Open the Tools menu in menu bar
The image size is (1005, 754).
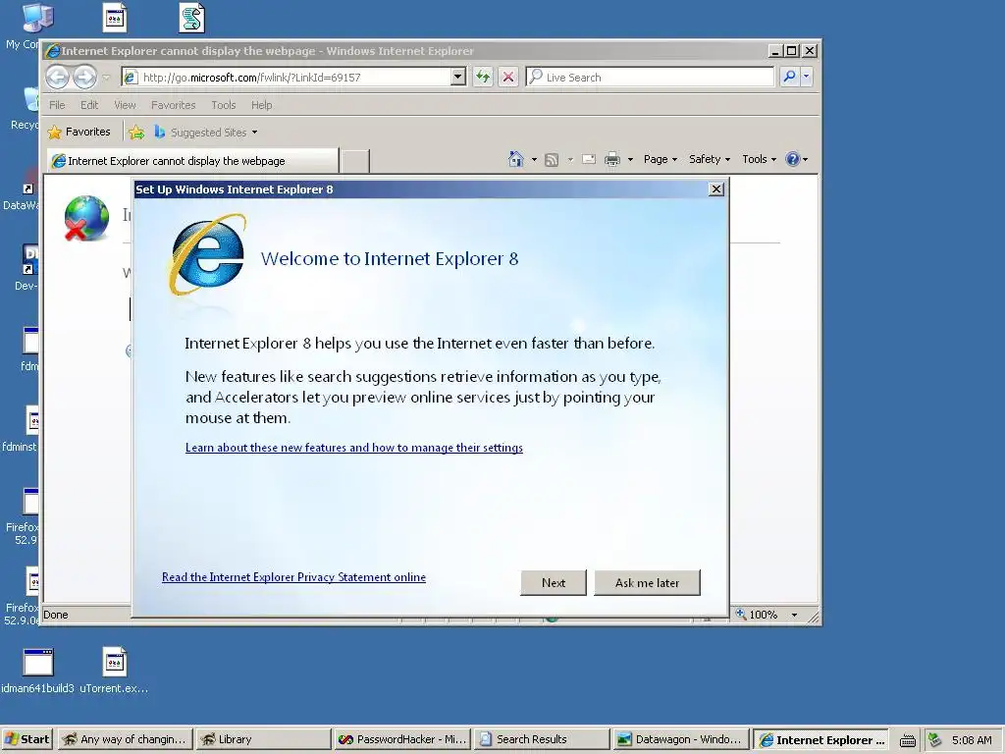[x=224, y=105]
